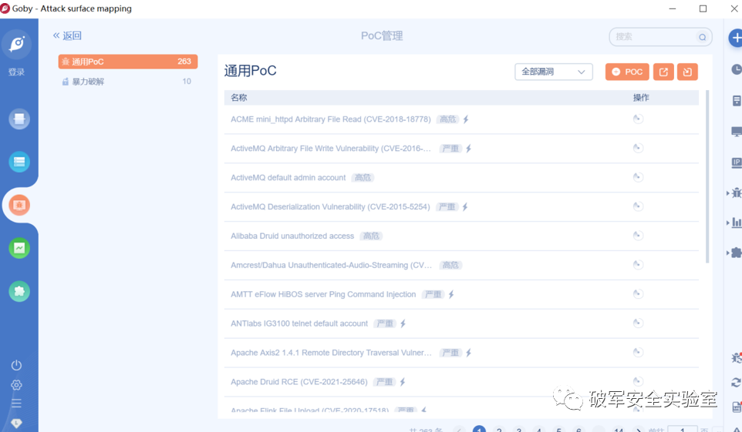Viewport: 742px width, 432px height.
Task: Click the import PoC icon button
Action: [x=687, y=72]
